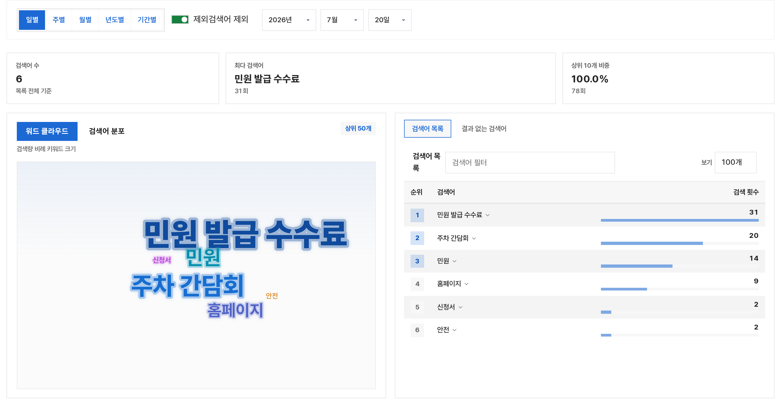Switch to the 주별 weekly tab

59,20
